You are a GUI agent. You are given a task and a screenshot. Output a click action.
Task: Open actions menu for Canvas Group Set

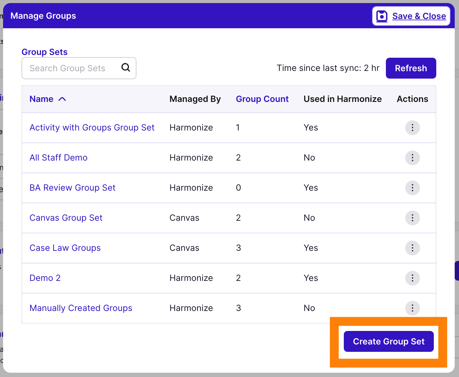click(412, 218)
